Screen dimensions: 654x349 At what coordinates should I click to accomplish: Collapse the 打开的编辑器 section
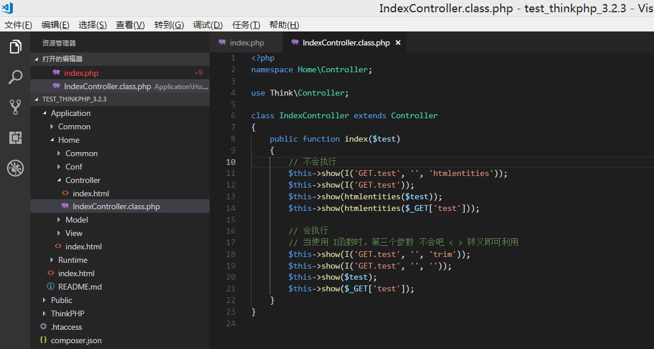click(x=120, y=59)
